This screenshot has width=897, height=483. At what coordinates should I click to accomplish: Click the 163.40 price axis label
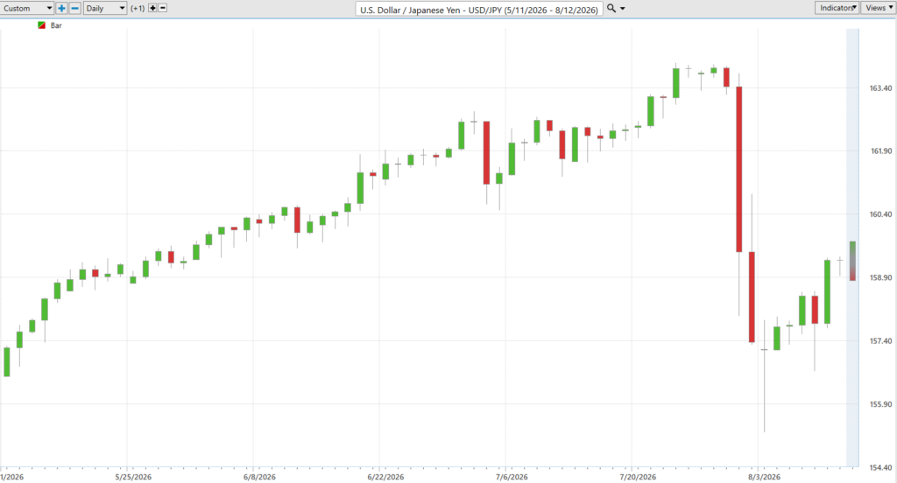[880, 88]
